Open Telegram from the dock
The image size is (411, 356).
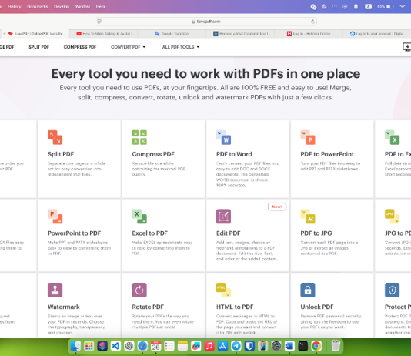[236, 346]
